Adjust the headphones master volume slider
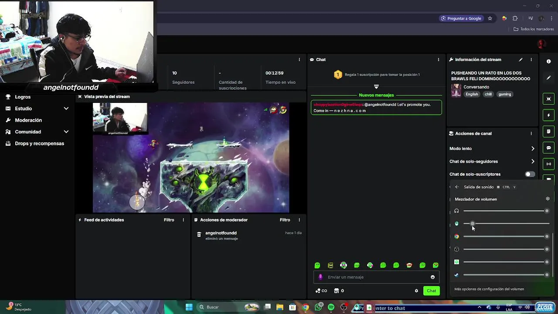 pyautogui.click(x=506, y=211)
